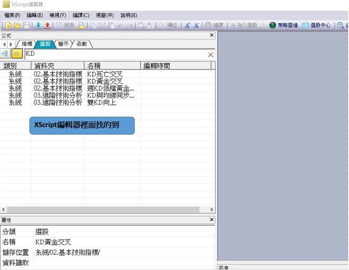The image size is (349, 270).
Task: Toggle the yellow list view mode button
Action: click(x=17, y=54)
